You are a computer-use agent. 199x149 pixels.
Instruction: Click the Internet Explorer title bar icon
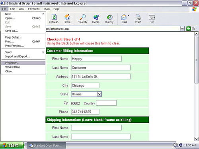point(3,3)
